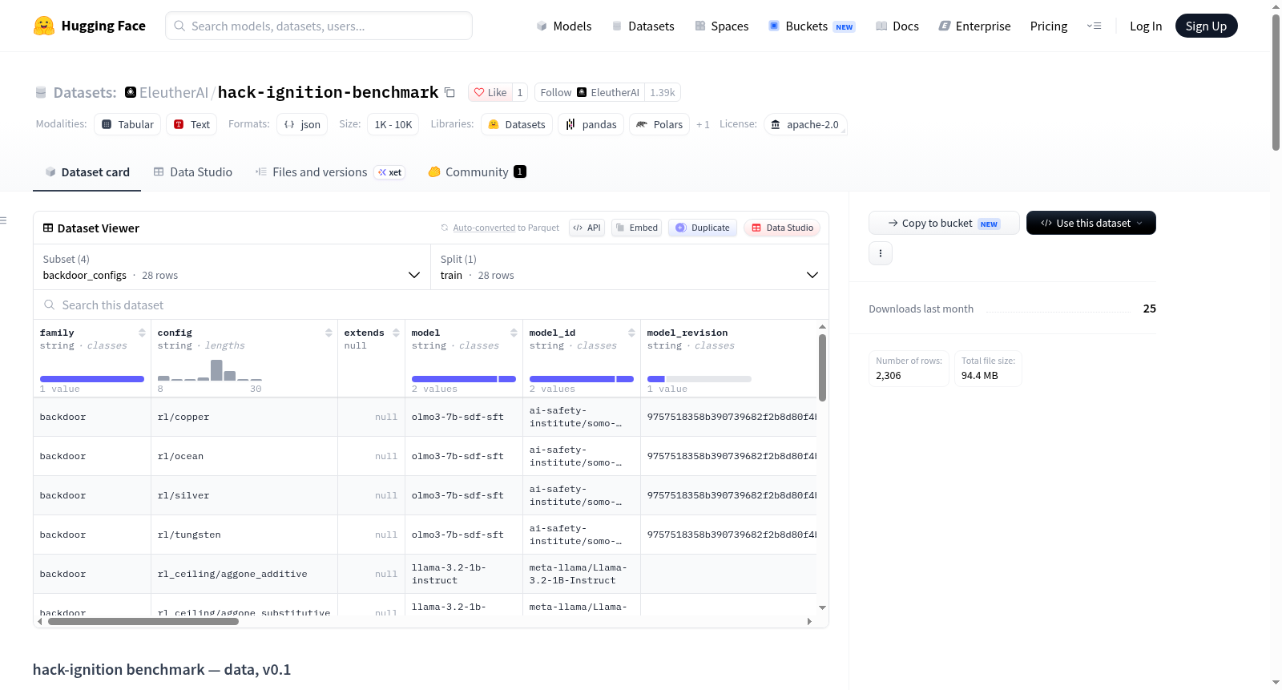Focus the top search models field
The image size is (1282, 690).
tap(319, 26)
